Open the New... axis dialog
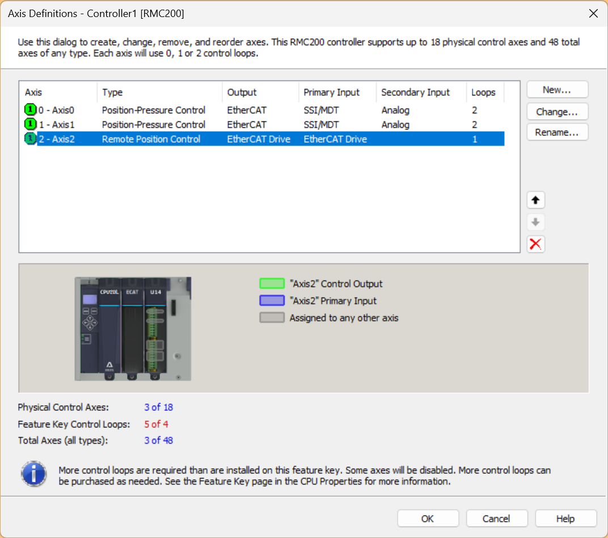This screenshot has width=608, height=538. (557, 90)
